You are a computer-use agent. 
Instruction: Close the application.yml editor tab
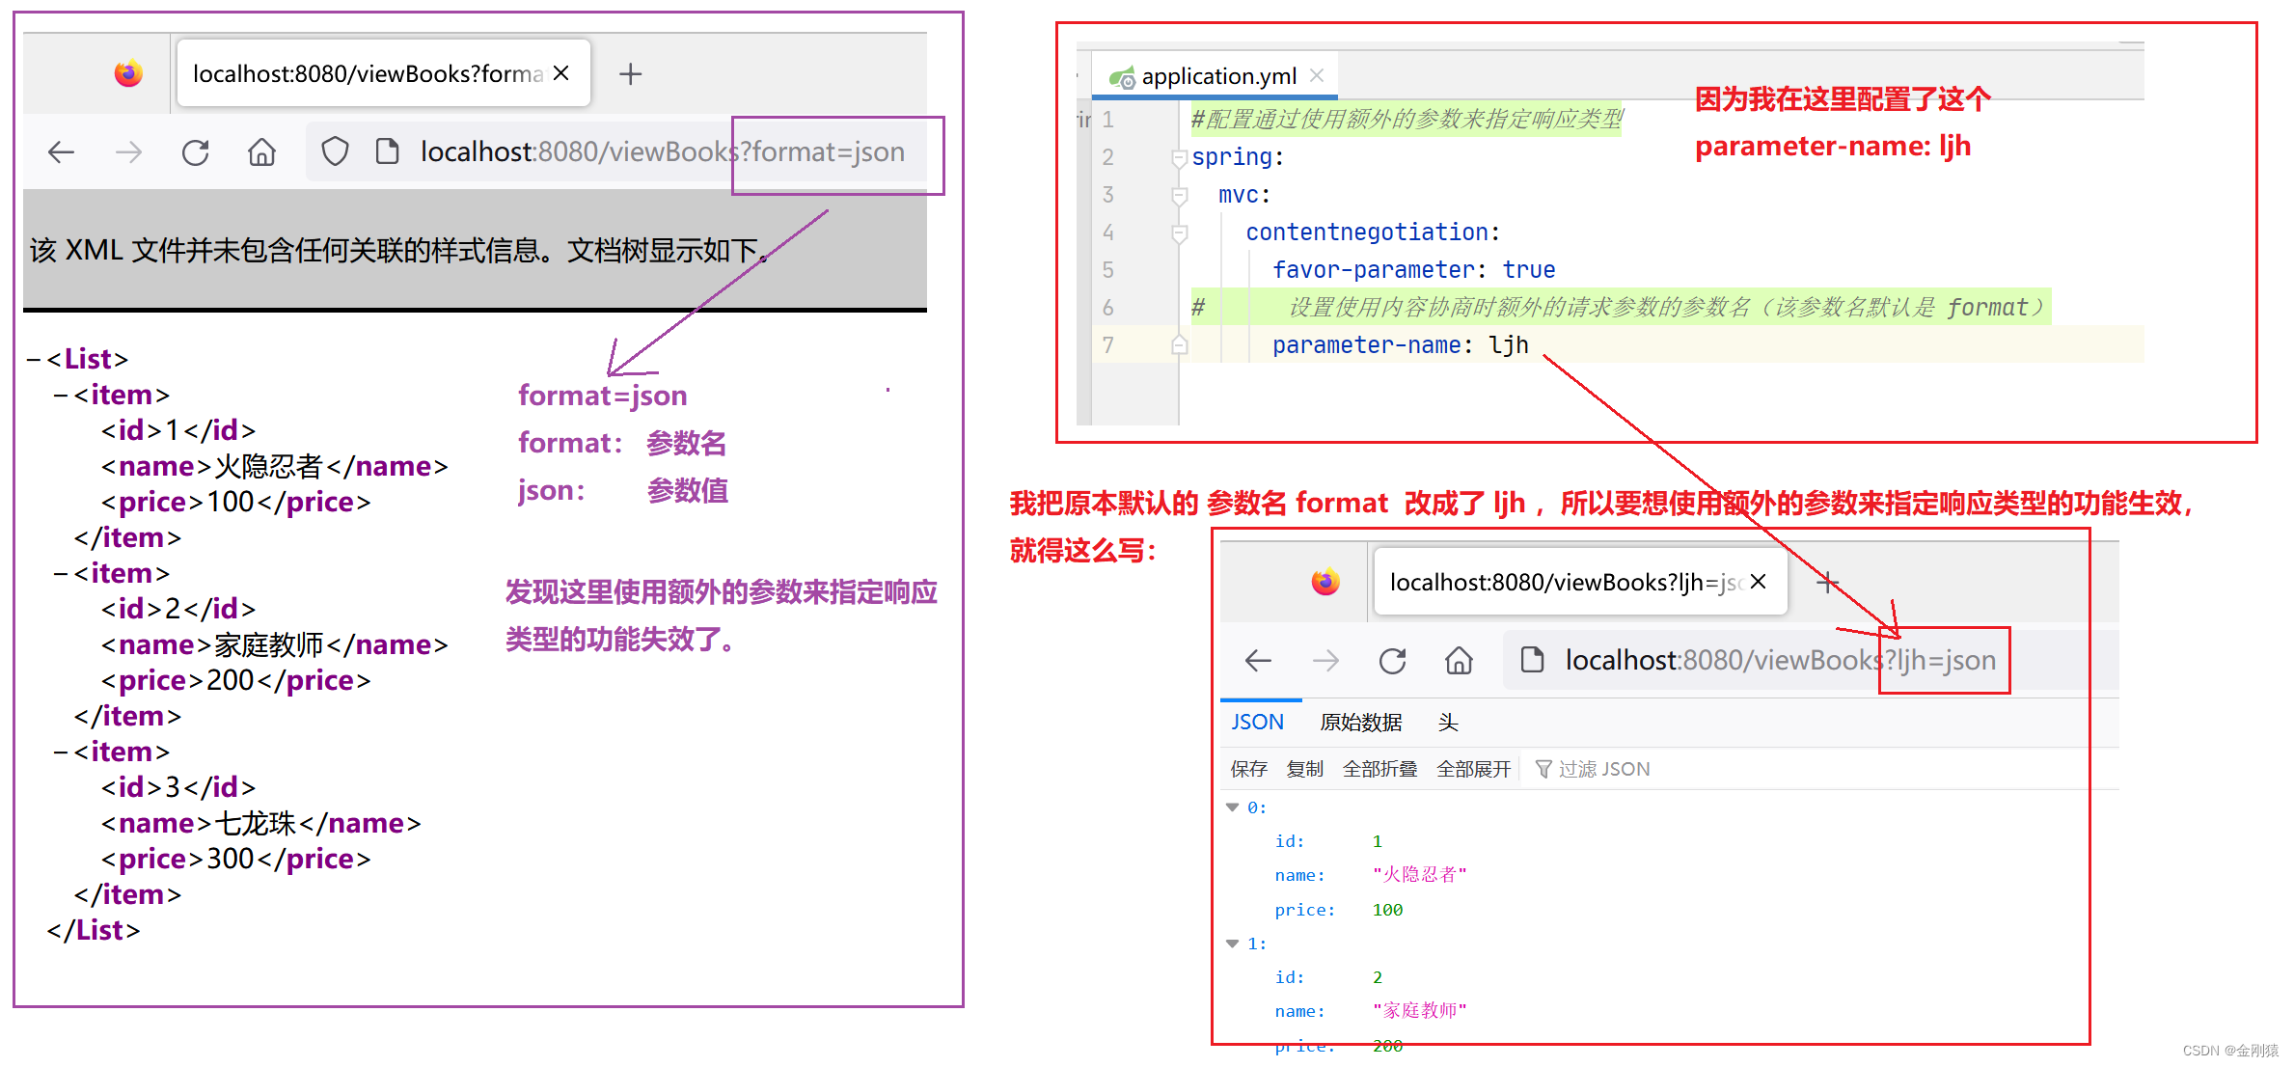1317,75
